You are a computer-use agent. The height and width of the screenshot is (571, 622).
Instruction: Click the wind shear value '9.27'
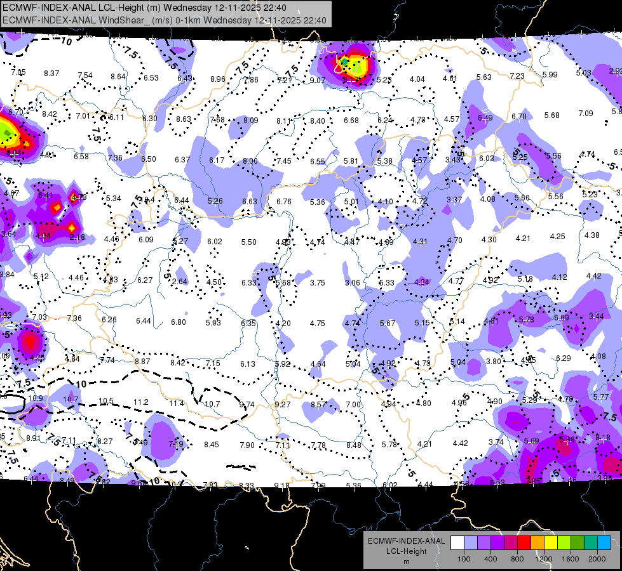tap(283, 405)
